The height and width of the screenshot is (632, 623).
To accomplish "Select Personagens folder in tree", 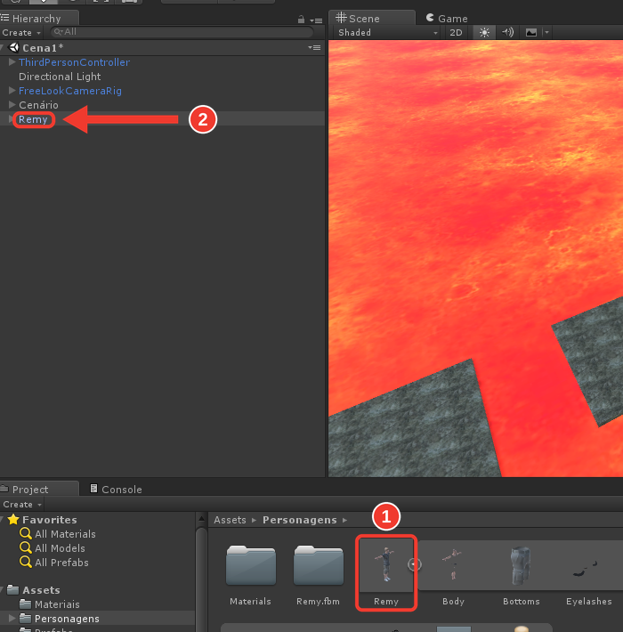I will click(67, 619).
